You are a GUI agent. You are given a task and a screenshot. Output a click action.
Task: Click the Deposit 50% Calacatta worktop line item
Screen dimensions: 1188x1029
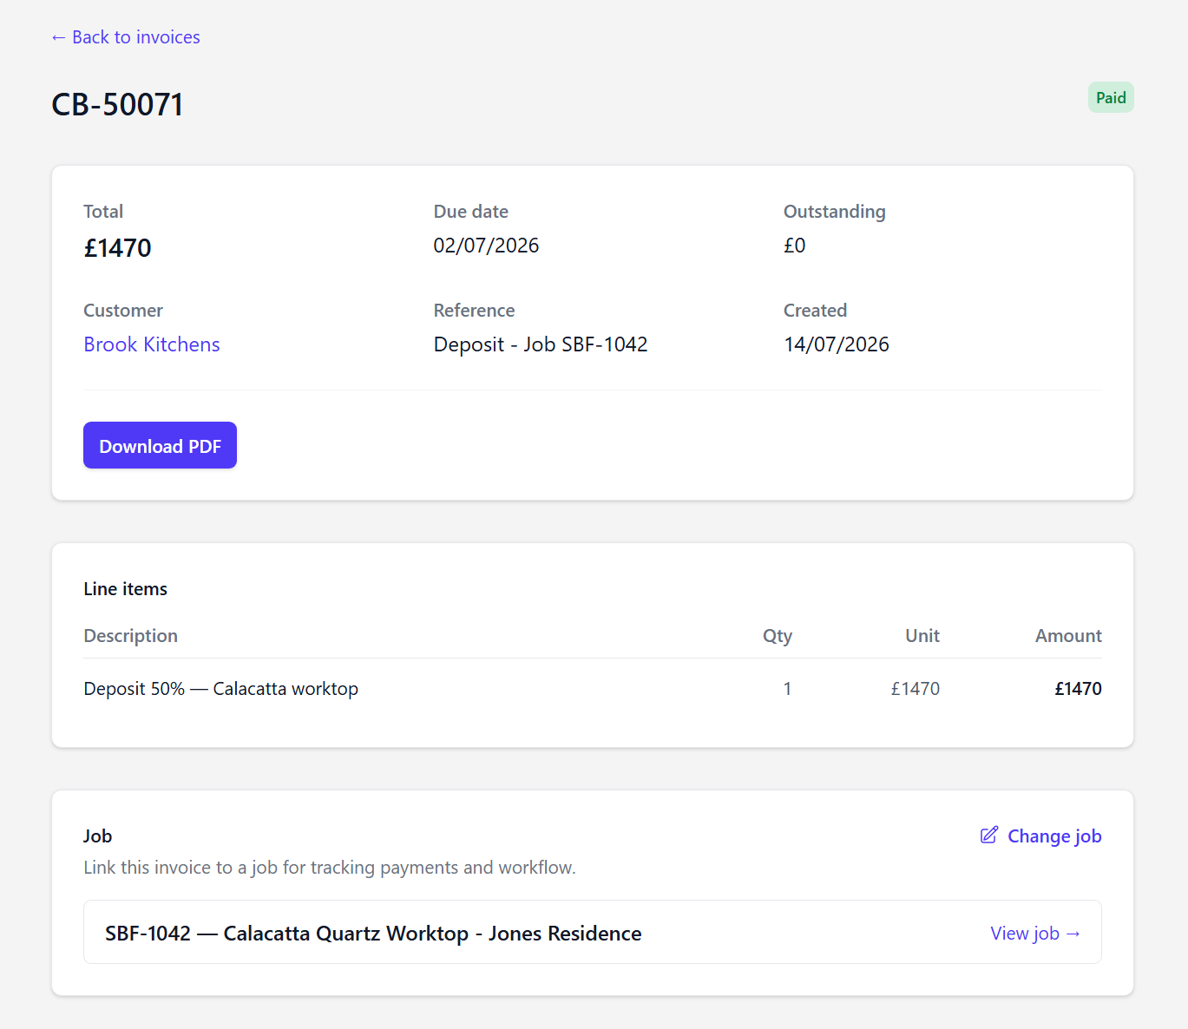(220, 689)
